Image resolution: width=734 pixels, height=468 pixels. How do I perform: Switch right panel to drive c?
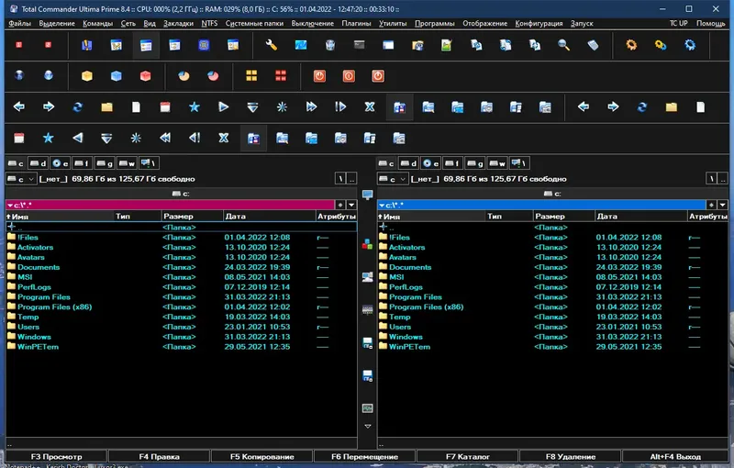click(386, 163)
